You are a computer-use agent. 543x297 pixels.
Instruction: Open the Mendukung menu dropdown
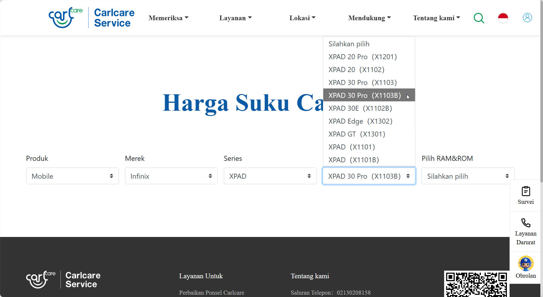[x=370, y=18]
